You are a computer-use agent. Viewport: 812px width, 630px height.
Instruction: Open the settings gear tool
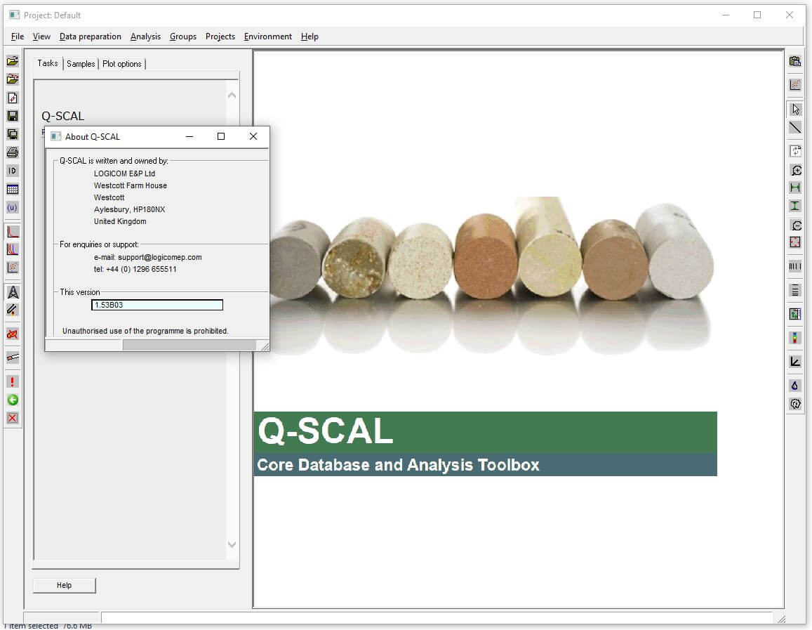pos(795,404)
